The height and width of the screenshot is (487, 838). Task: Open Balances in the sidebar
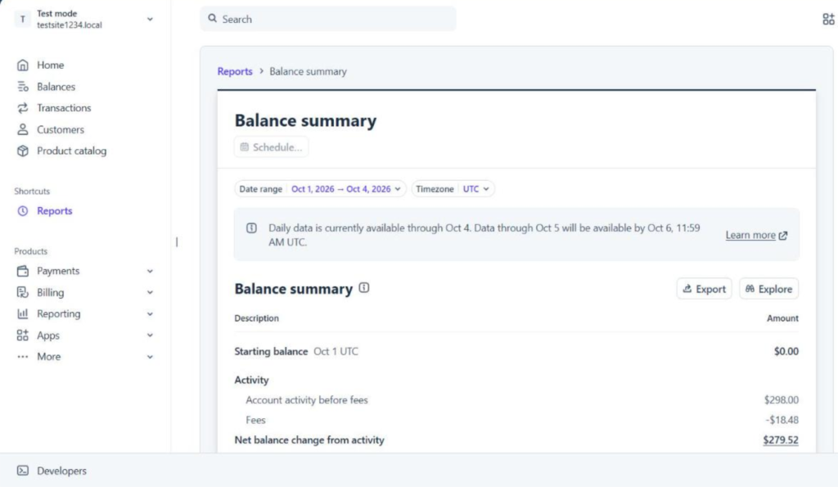[x=56, y=87]
